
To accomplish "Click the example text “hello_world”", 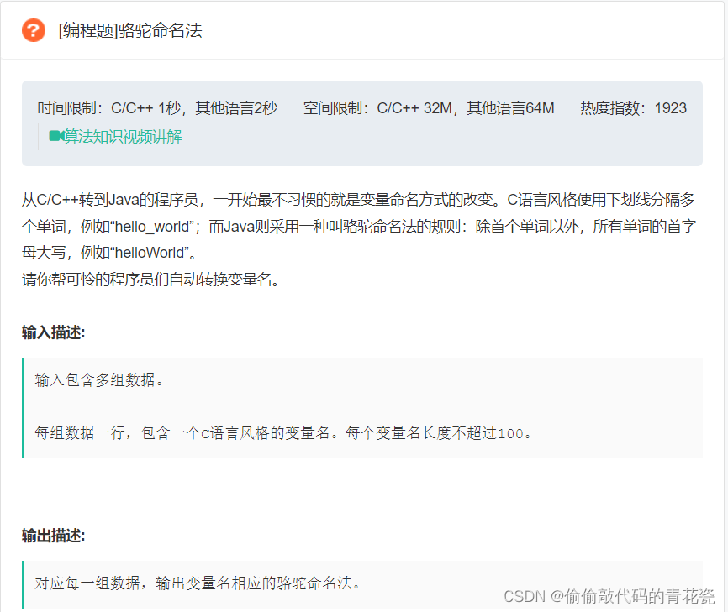I will point(151,227).
